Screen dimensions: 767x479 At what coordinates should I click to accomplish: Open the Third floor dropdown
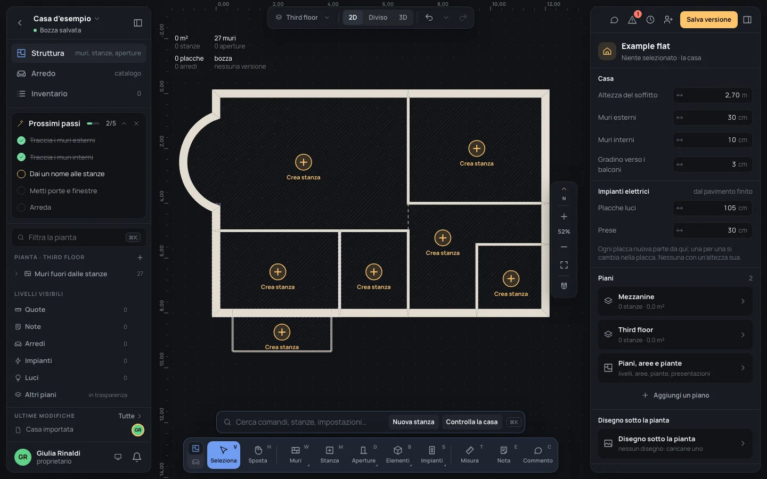pos(303,18)
